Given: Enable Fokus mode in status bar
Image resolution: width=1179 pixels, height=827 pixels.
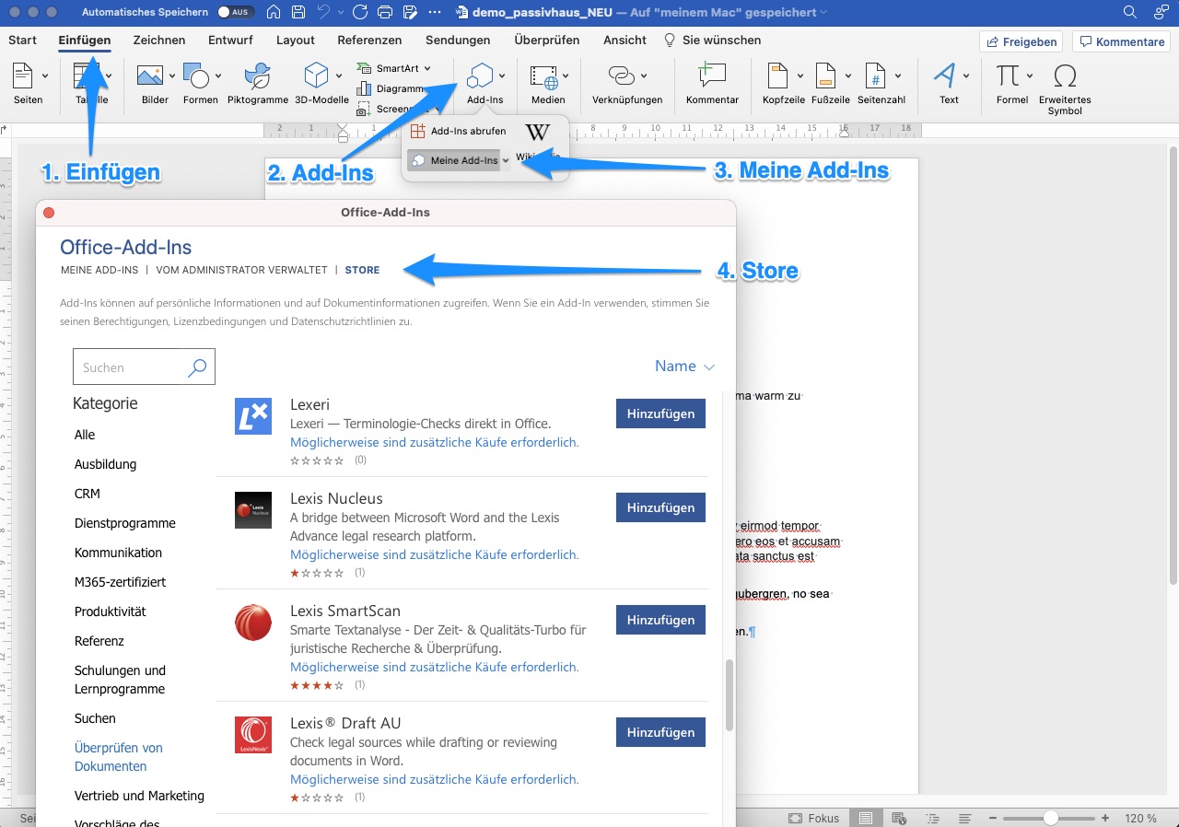Looking at the screenshot, I should click(x=813, y=818).
